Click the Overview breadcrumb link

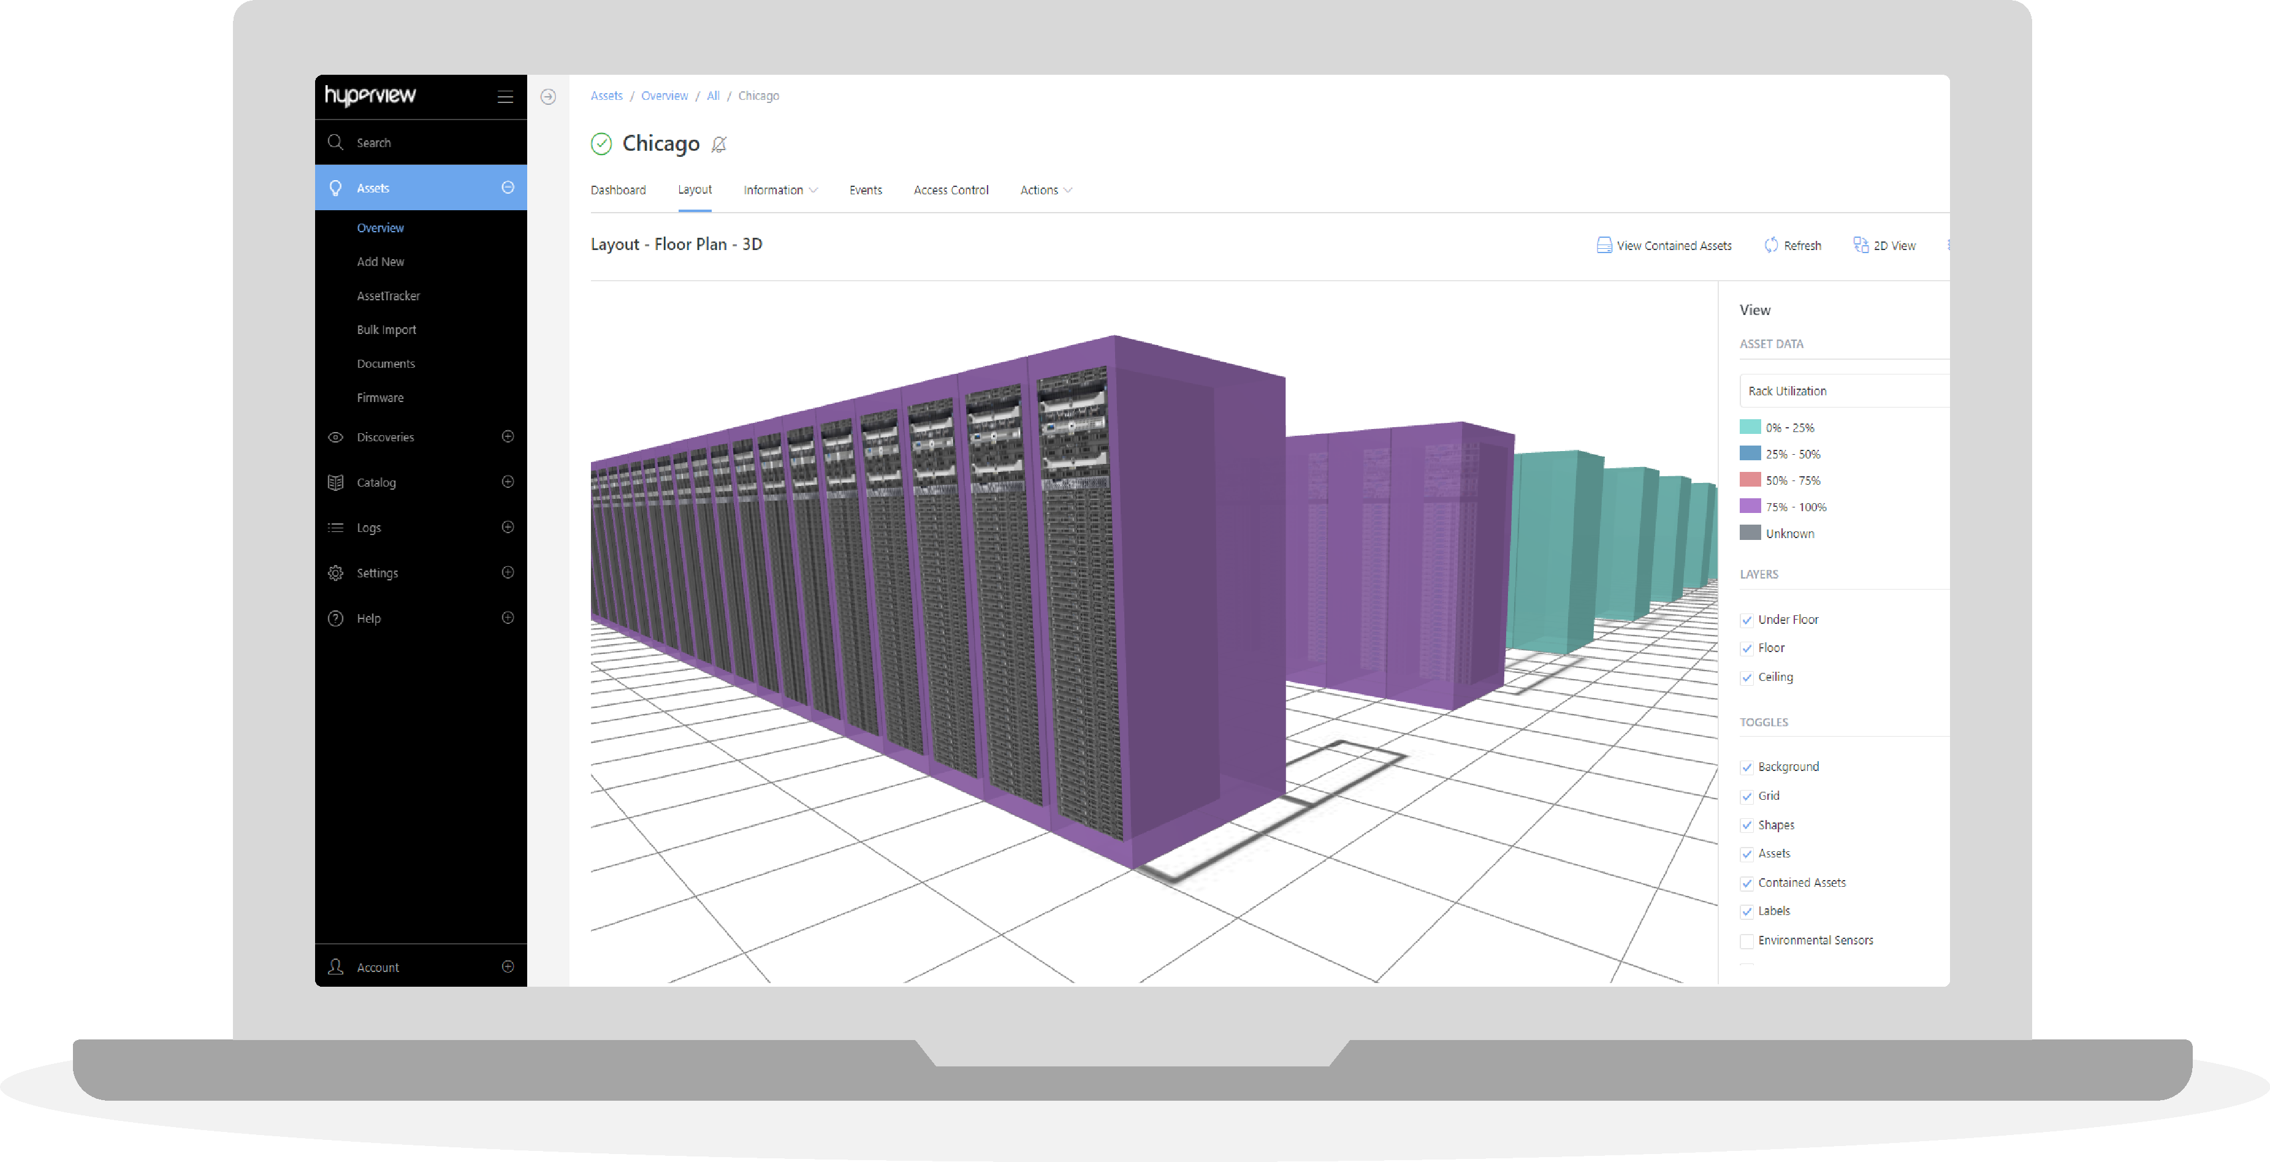[665, 96]
